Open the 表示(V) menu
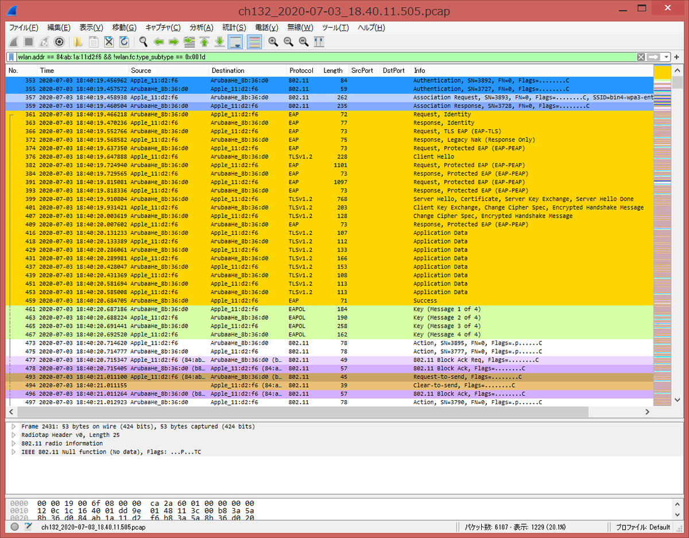The image size is (689, 538). pos(91,28)
